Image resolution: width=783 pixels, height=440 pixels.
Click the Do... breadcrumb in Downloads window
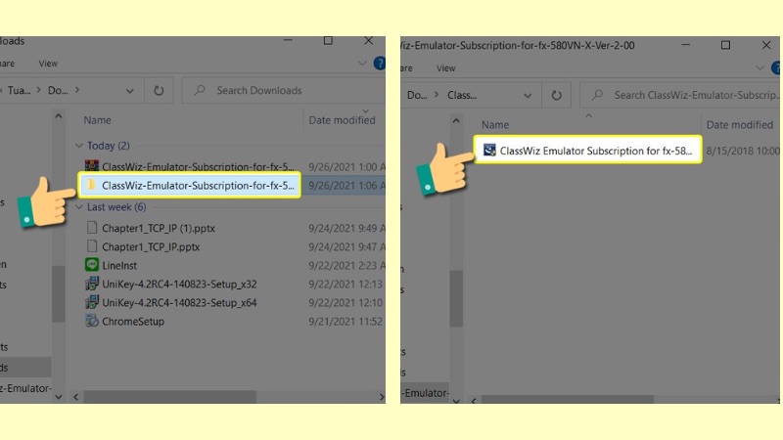click(58, 90)
